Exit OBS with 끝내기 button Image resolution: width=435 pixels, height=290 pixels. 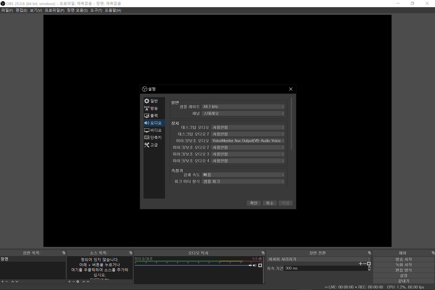pos(404,281)
